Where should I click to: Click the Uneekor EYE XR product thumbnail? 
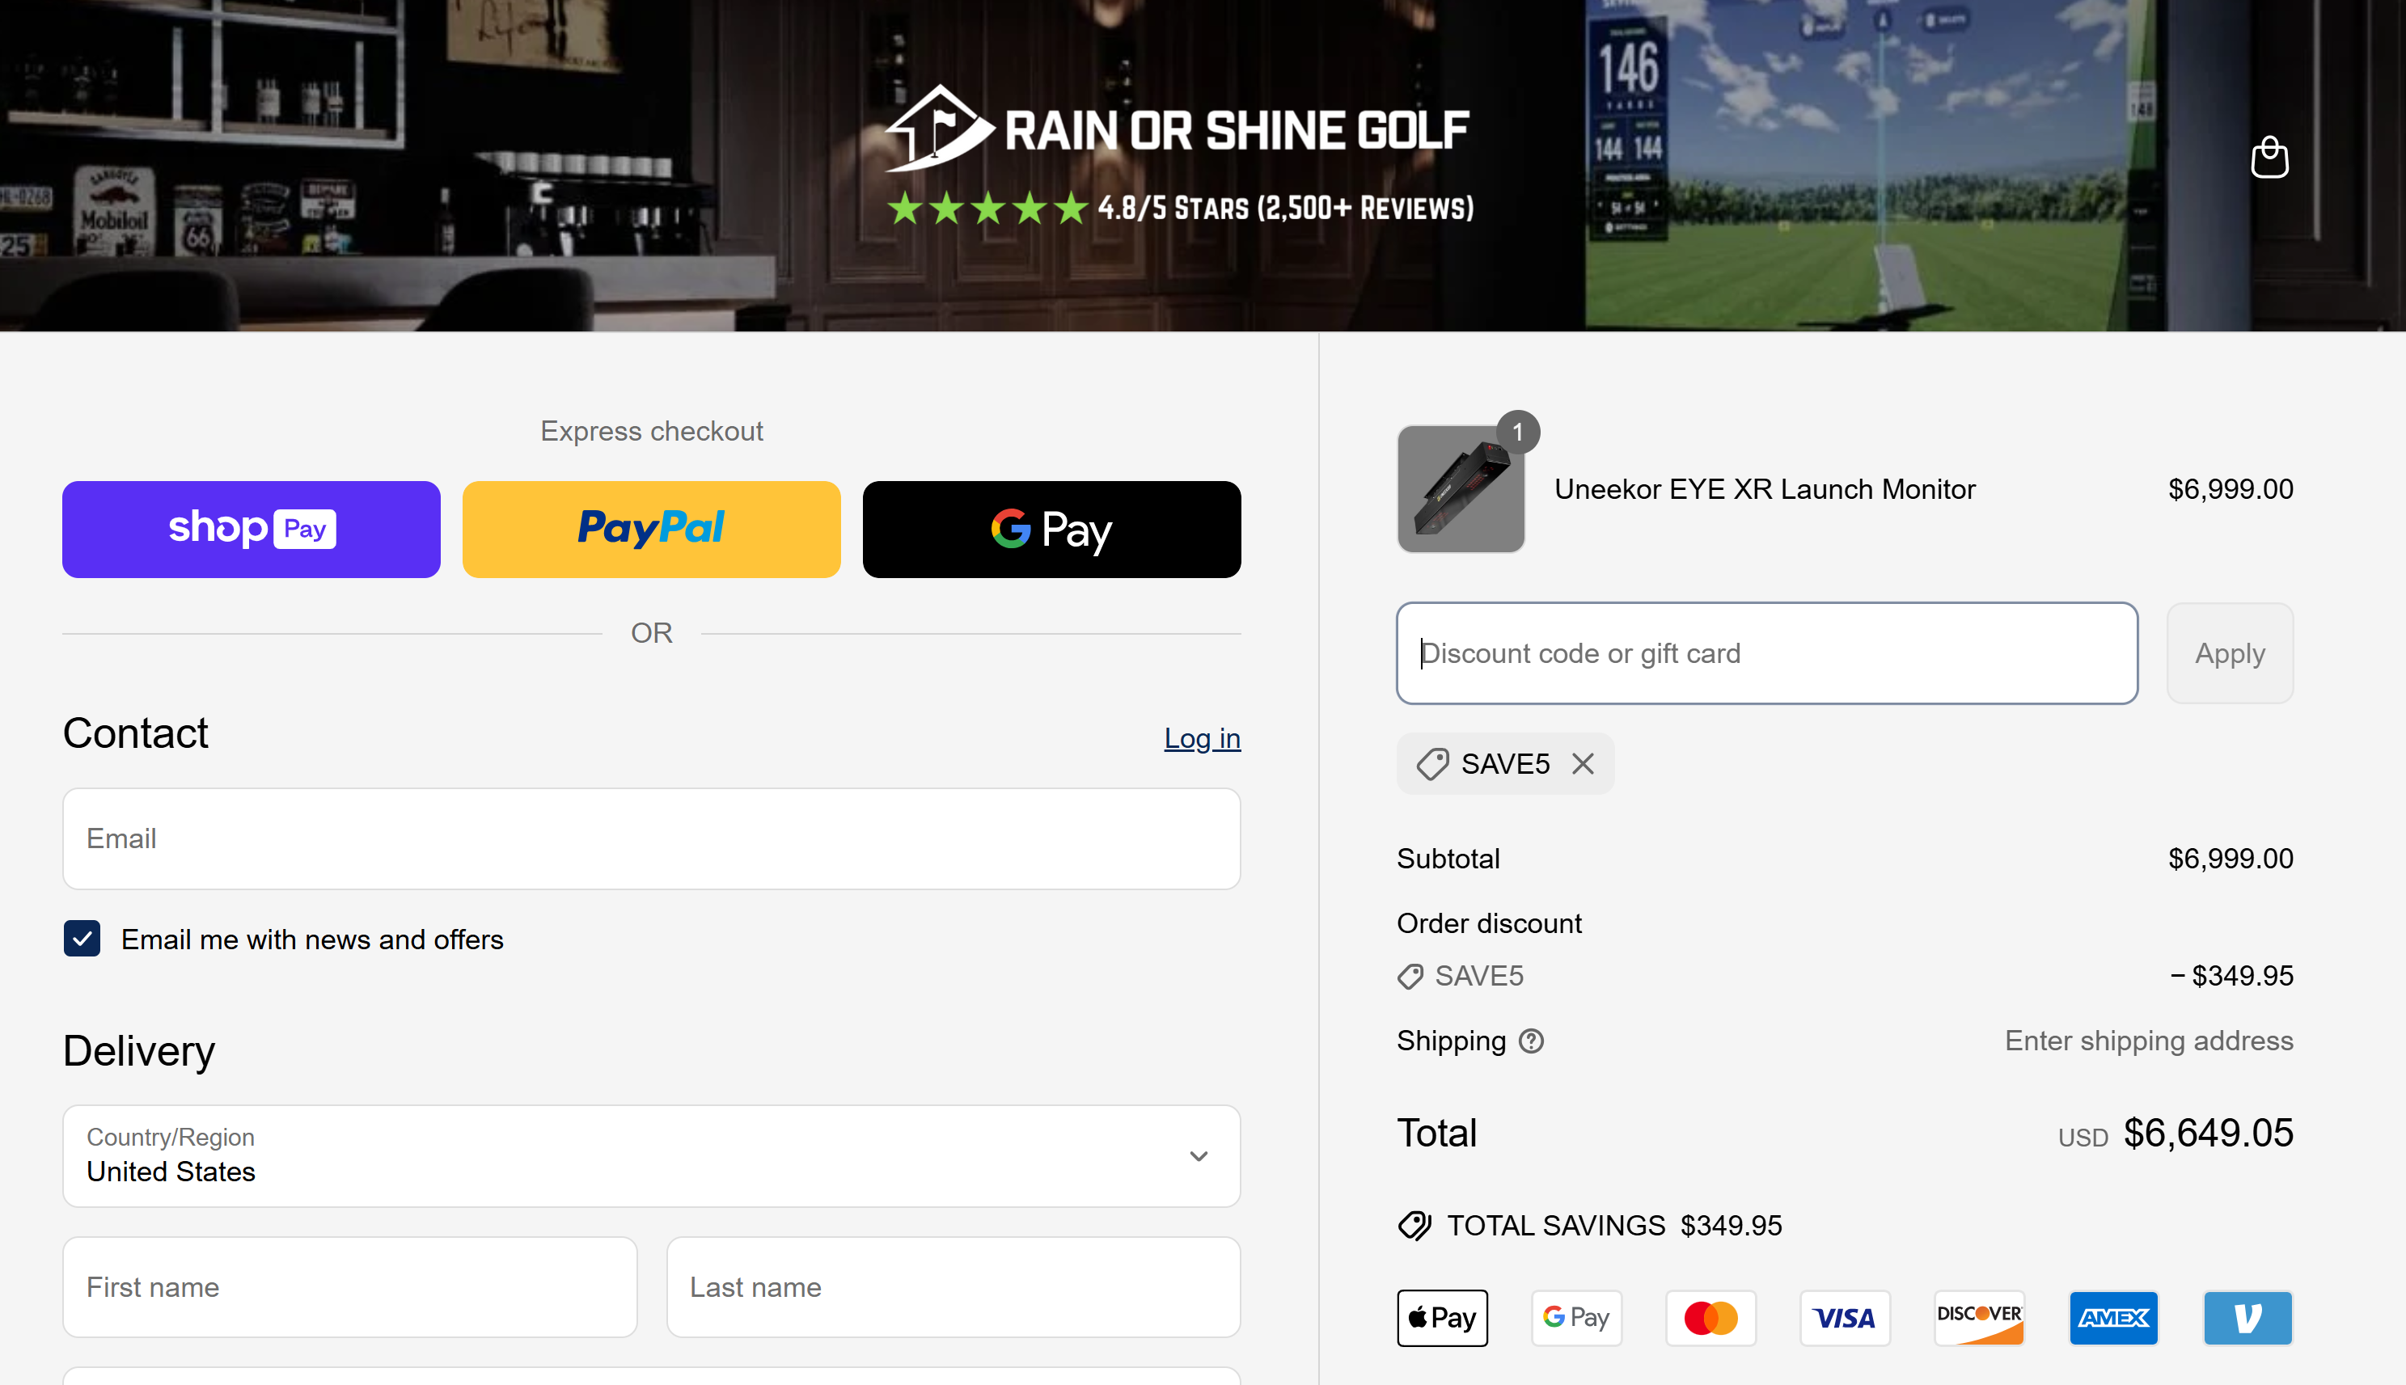coord(1461,489)
